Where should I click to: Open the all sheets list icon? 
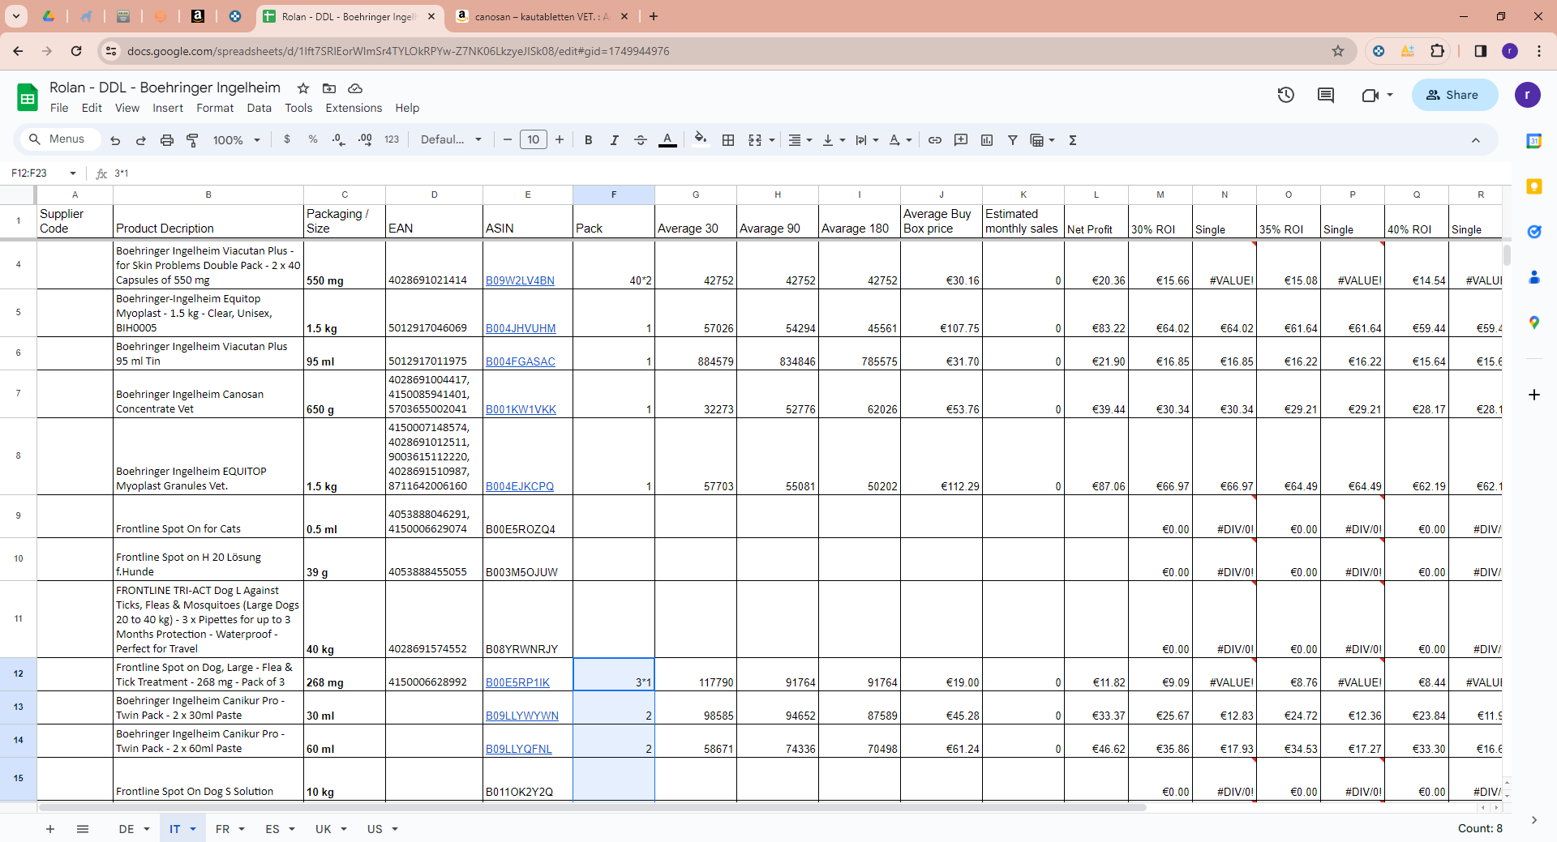click(83, 829)
